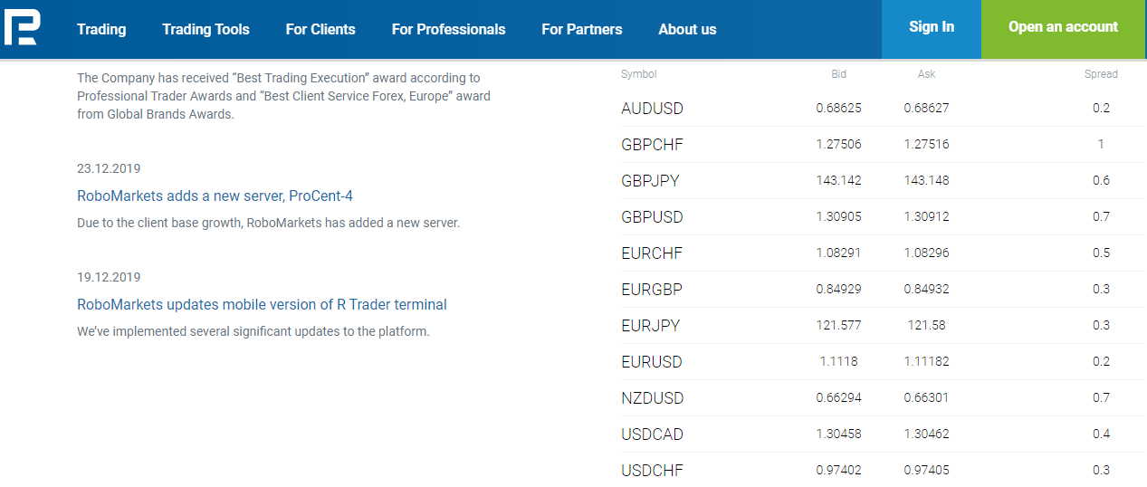
Task: Select the EURUSD symbol row
Action: point(883,362)
